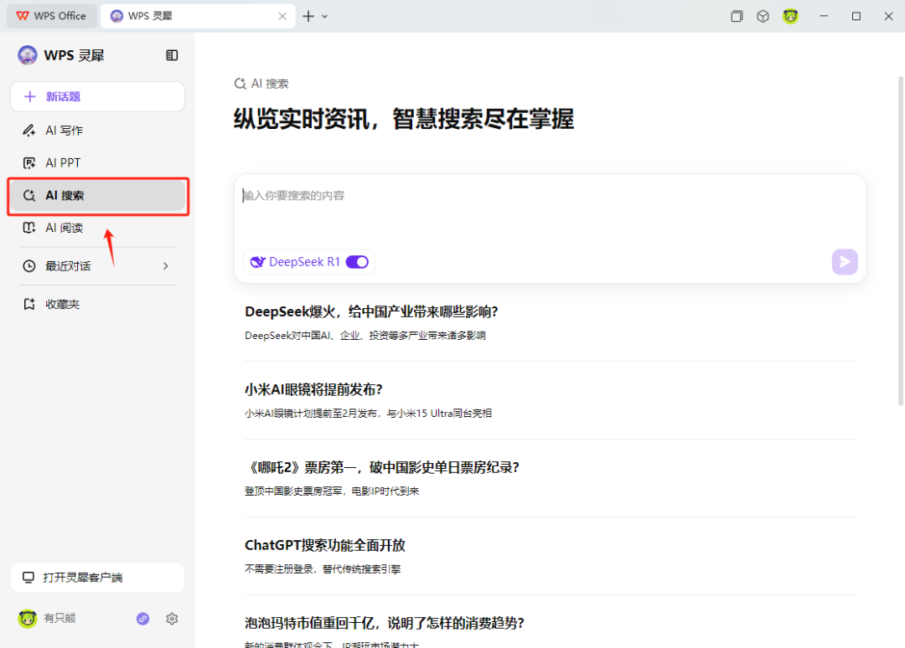The height and width of the screenshot is (648, 905).
Task: Click 打开灵犀客户端 button
Action: click(97, 577)
